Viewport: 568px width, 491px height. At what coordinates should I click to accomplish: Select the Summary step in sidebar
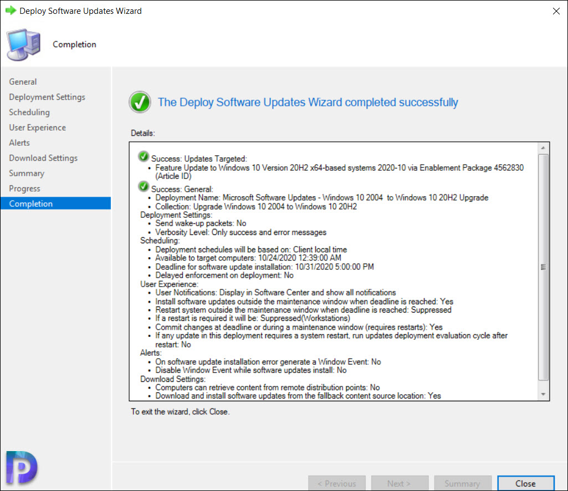pyautogui.click(x=27, y=173)
